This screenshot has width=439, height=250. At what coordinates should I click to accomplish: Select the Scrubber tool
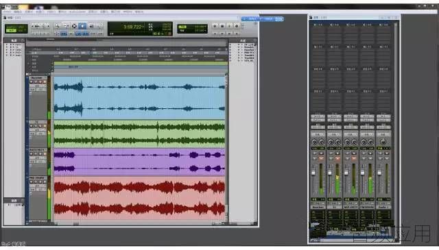coord(91,26)
